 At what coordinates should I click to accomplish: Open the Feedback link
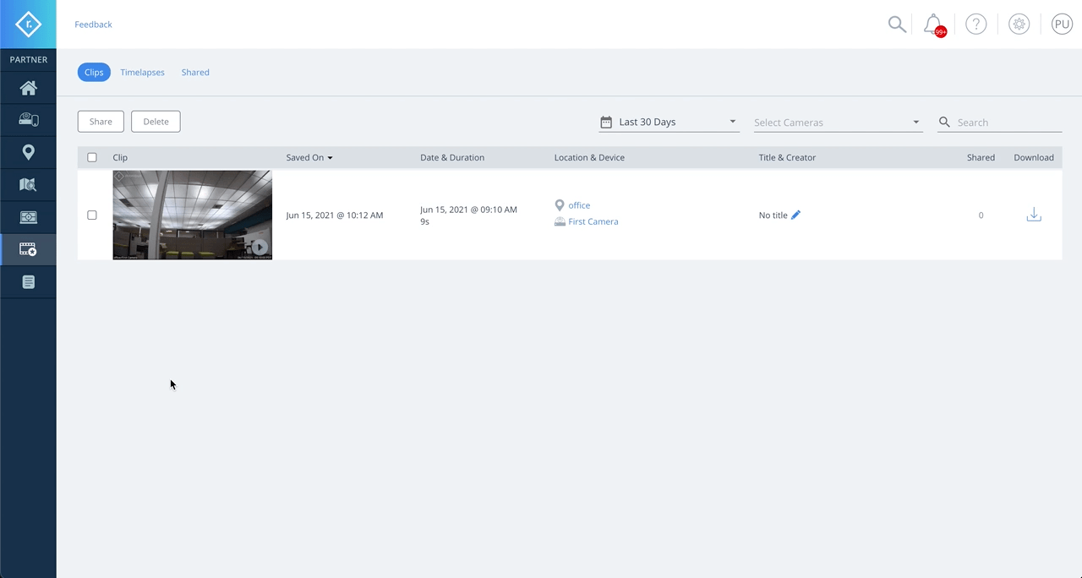click(x=93, y=25)
